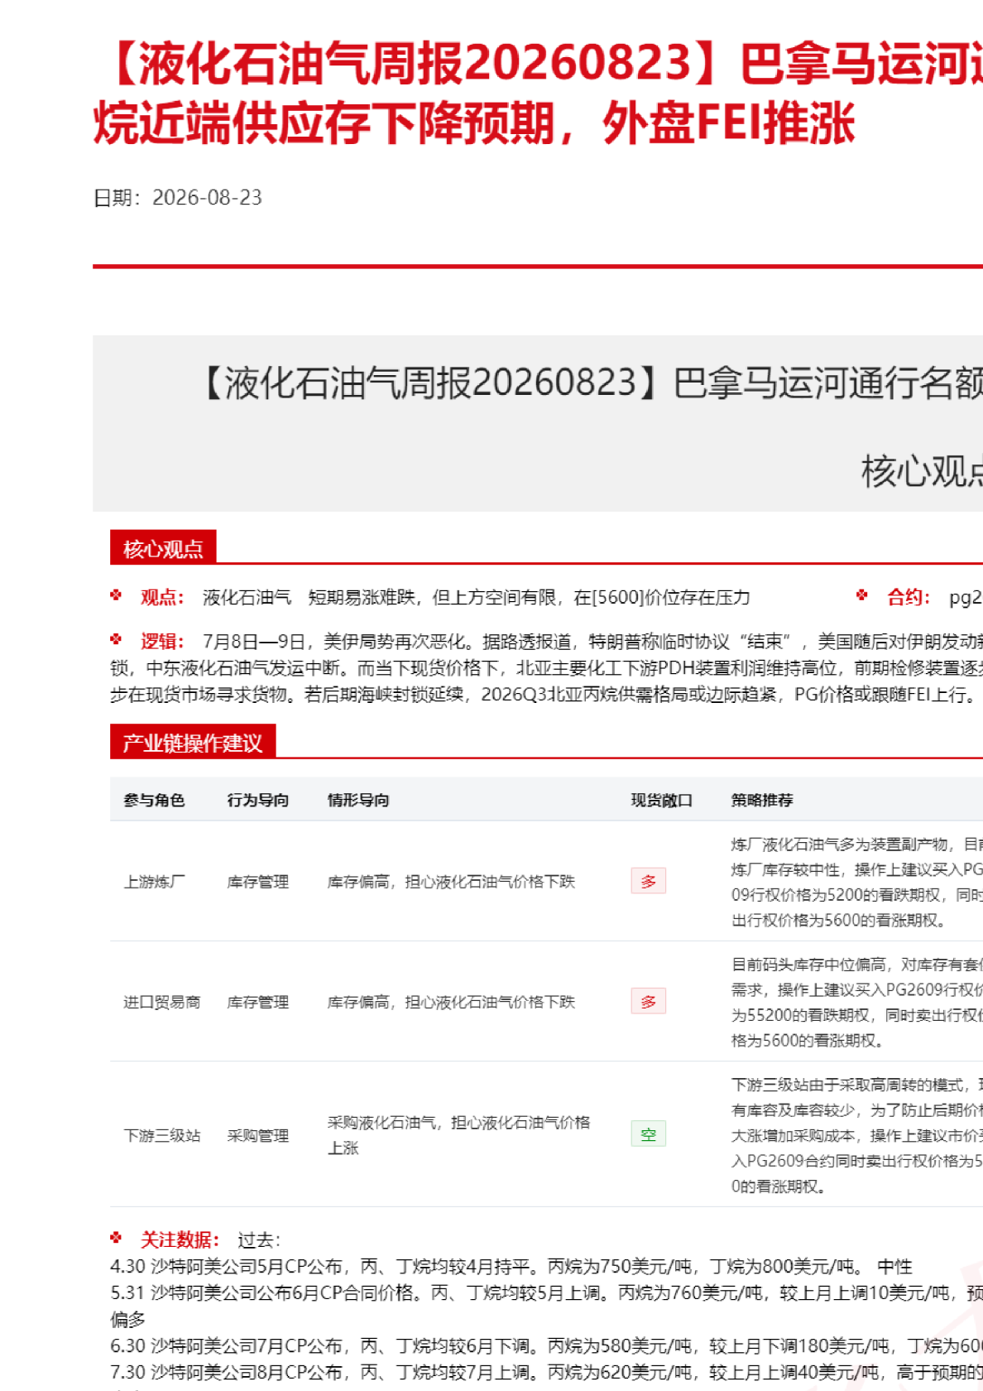Click the 采购液化石油气 situation cell
983x1391 pixels.
pyautogui.click(x=459, y=1135)
